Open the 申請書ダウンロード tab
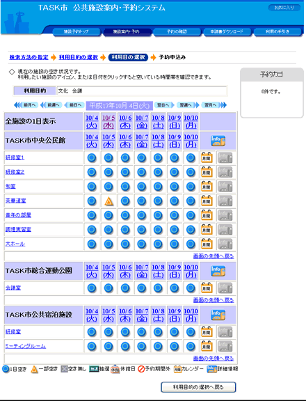This screenshot has width=306, height=401. pyautogui.click(x=227, y=32)
